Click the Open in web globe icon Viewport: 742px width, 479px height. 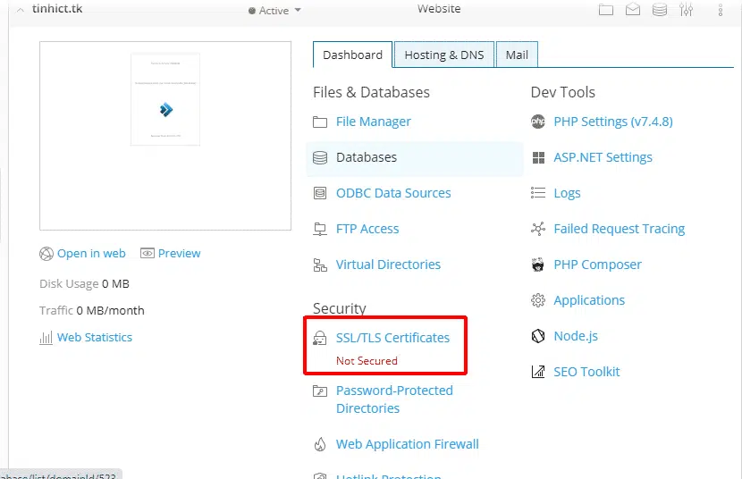46,254
